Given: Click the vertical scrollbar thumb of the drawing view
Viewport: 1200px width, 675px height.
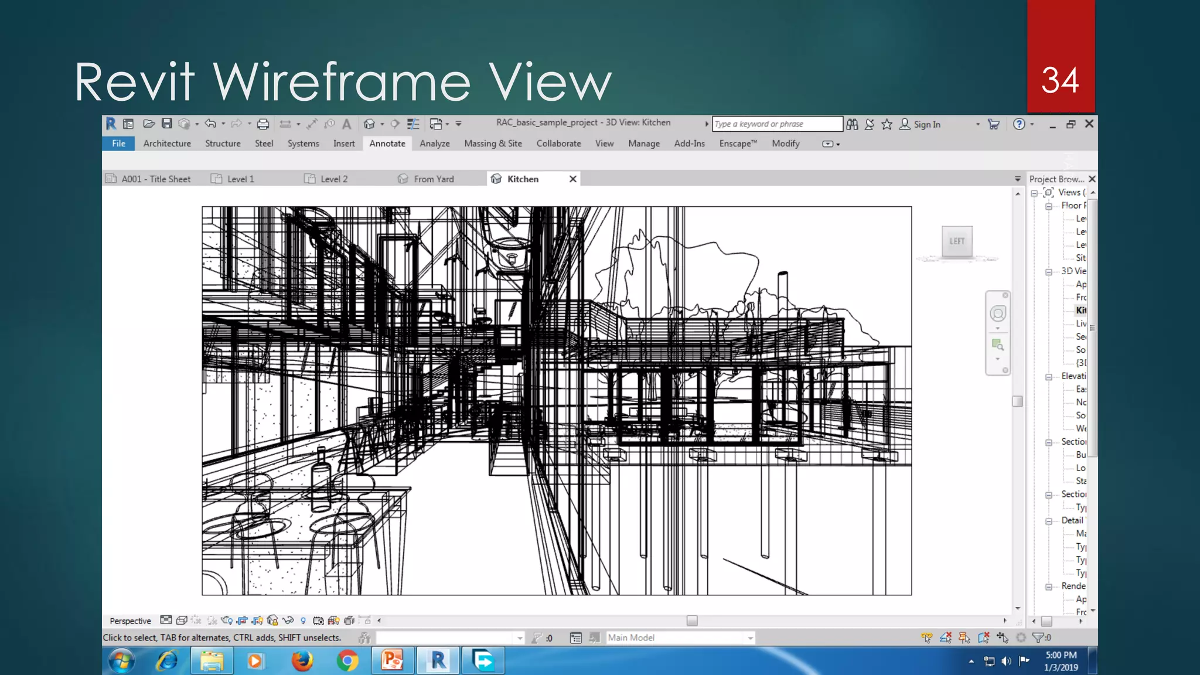Looking at the screenshot, I should point(1018,401).
